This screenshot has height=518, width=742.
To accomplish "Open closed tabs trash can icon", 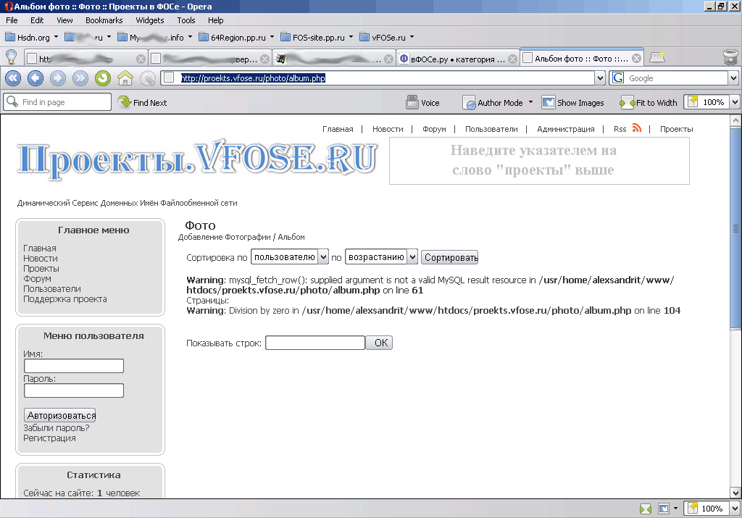I will coord(730,58).
